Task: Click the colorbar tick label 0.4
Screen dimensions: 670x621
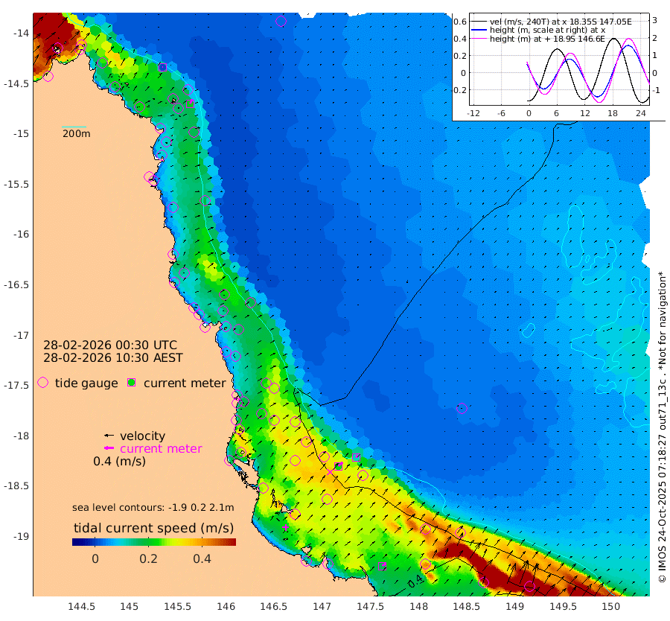Action: click(202, 558)
